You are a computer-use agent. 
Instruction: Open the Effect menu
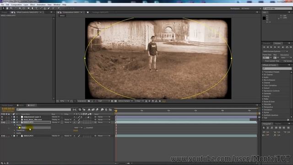click(x=33, y=5)
